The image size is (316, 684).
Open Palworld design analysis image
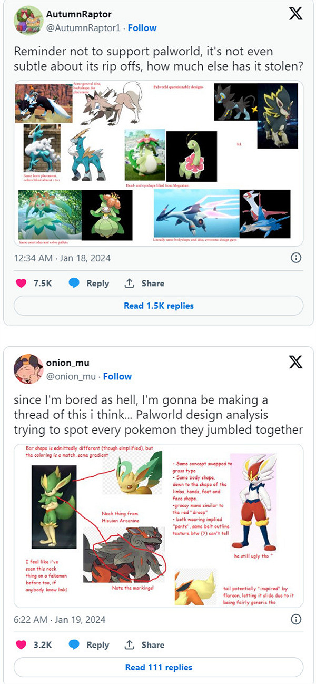(x=159, y=525)
